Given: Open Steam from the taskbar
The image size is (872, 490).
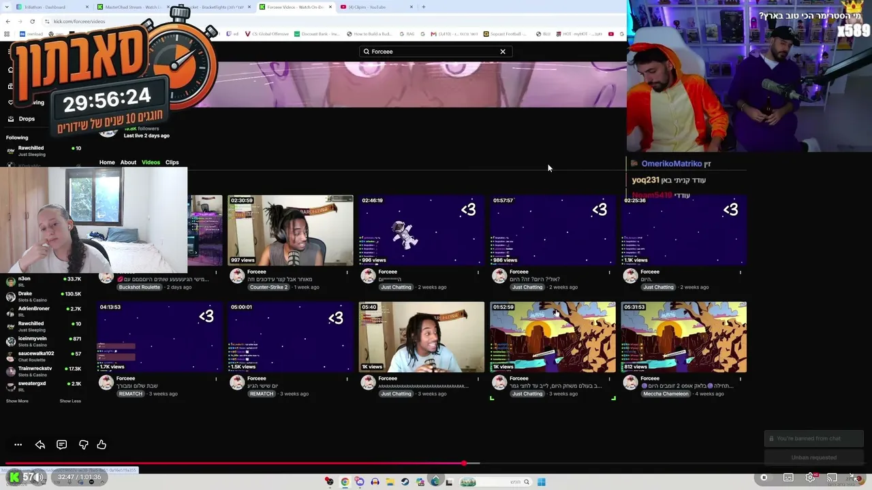Looking at the screenshot, I should point(405,482).
